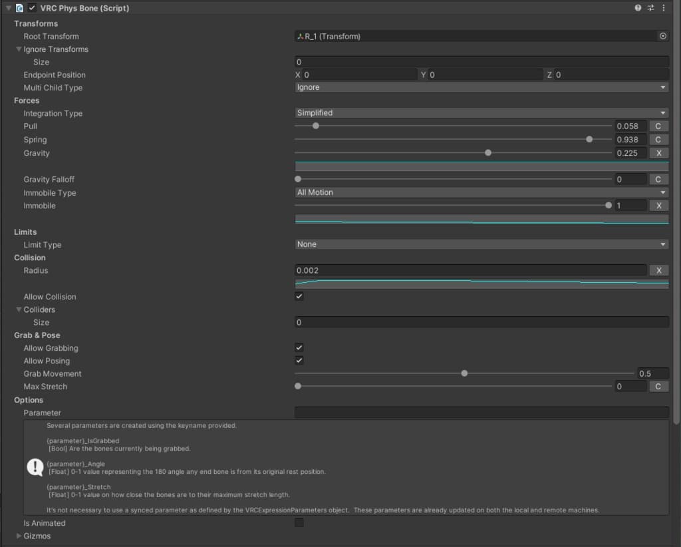Image resolution: width=681 pixels, height=547 pixels.
Task: Open the Immobile Type dropdown
Action: tap(481, 192)
